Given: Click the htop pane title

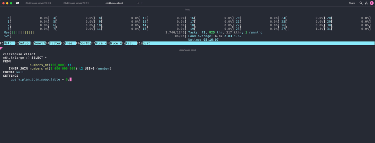Looking at the screenshot, I should 188,10.
